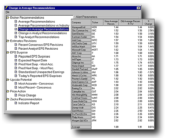The height and width of the screenshot is (138, 169).
Task: Select Average Recommendations vs Industry report
Action: 44,25
